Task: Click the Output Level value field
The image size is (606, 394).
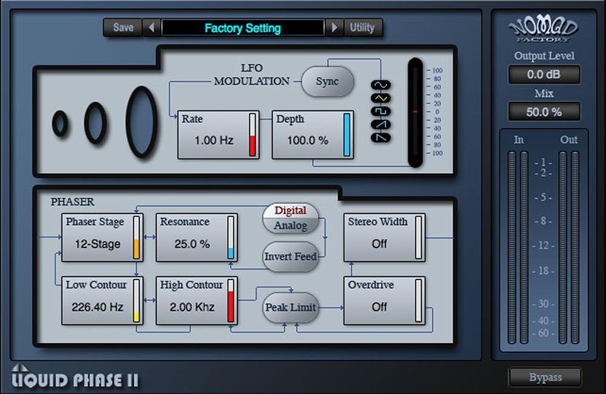Action: 544,74
